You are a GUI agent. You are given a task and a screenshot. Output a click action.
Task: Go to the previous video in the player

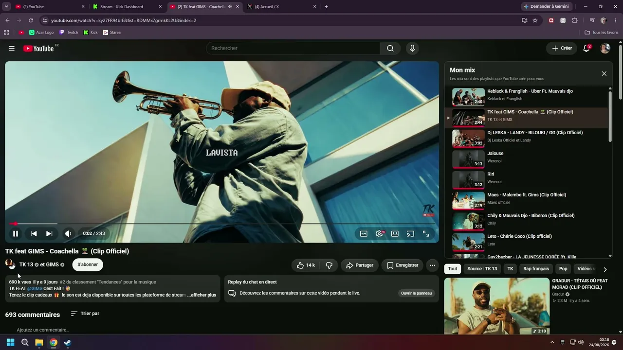click(34, 234)
